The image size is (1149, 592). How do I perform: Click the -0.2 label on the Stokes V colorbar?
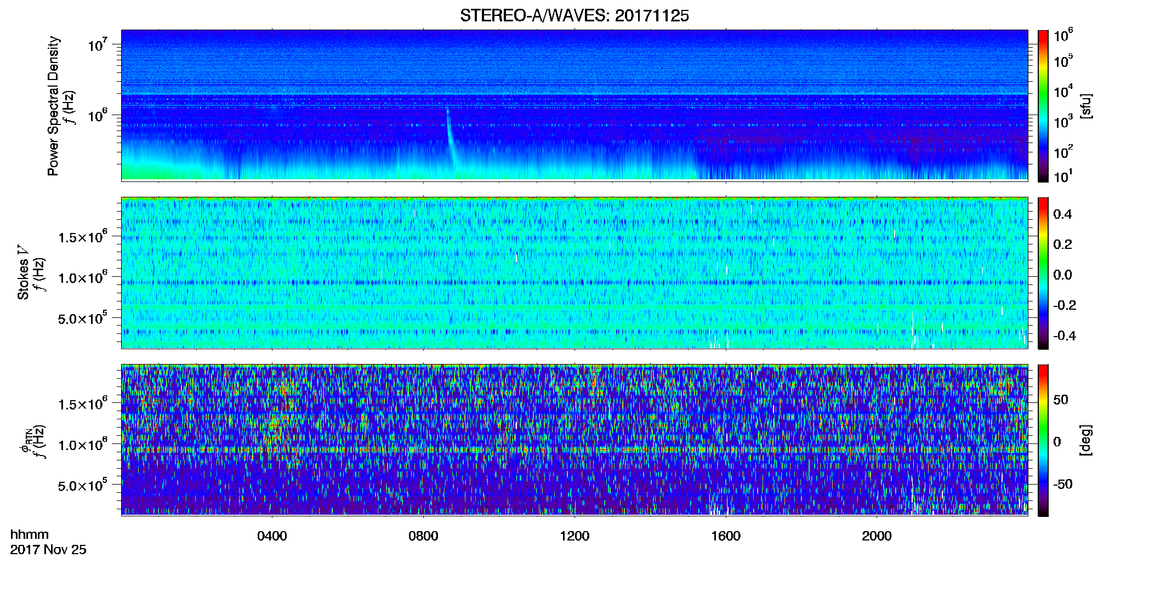[1065, 305]
